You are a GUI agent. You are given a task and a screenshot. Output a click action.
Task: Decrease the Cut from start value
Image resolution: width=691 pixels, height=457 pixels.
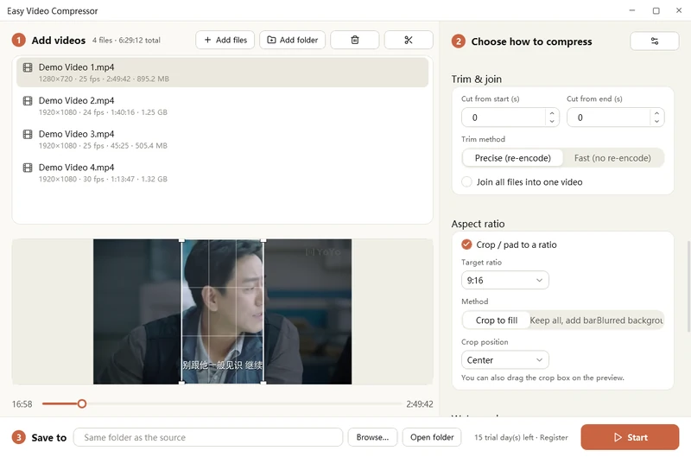(x=552, y=121)
